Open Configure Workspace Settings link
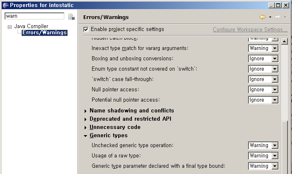 (250, 29)
